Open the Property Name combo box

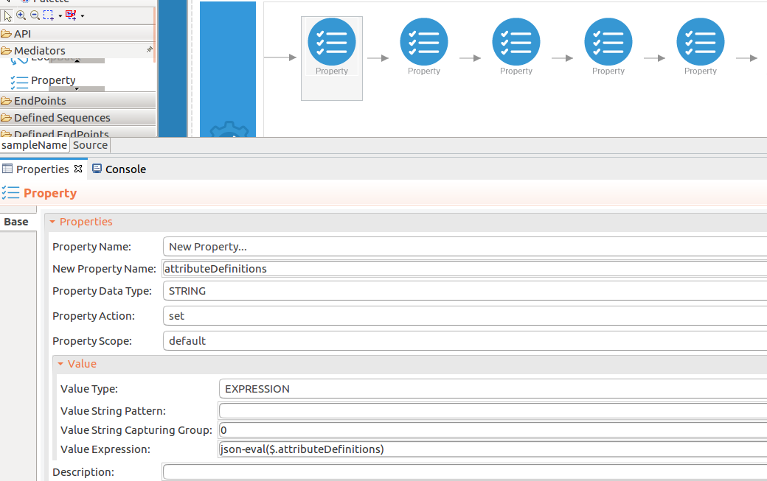(x=465, y=247)
